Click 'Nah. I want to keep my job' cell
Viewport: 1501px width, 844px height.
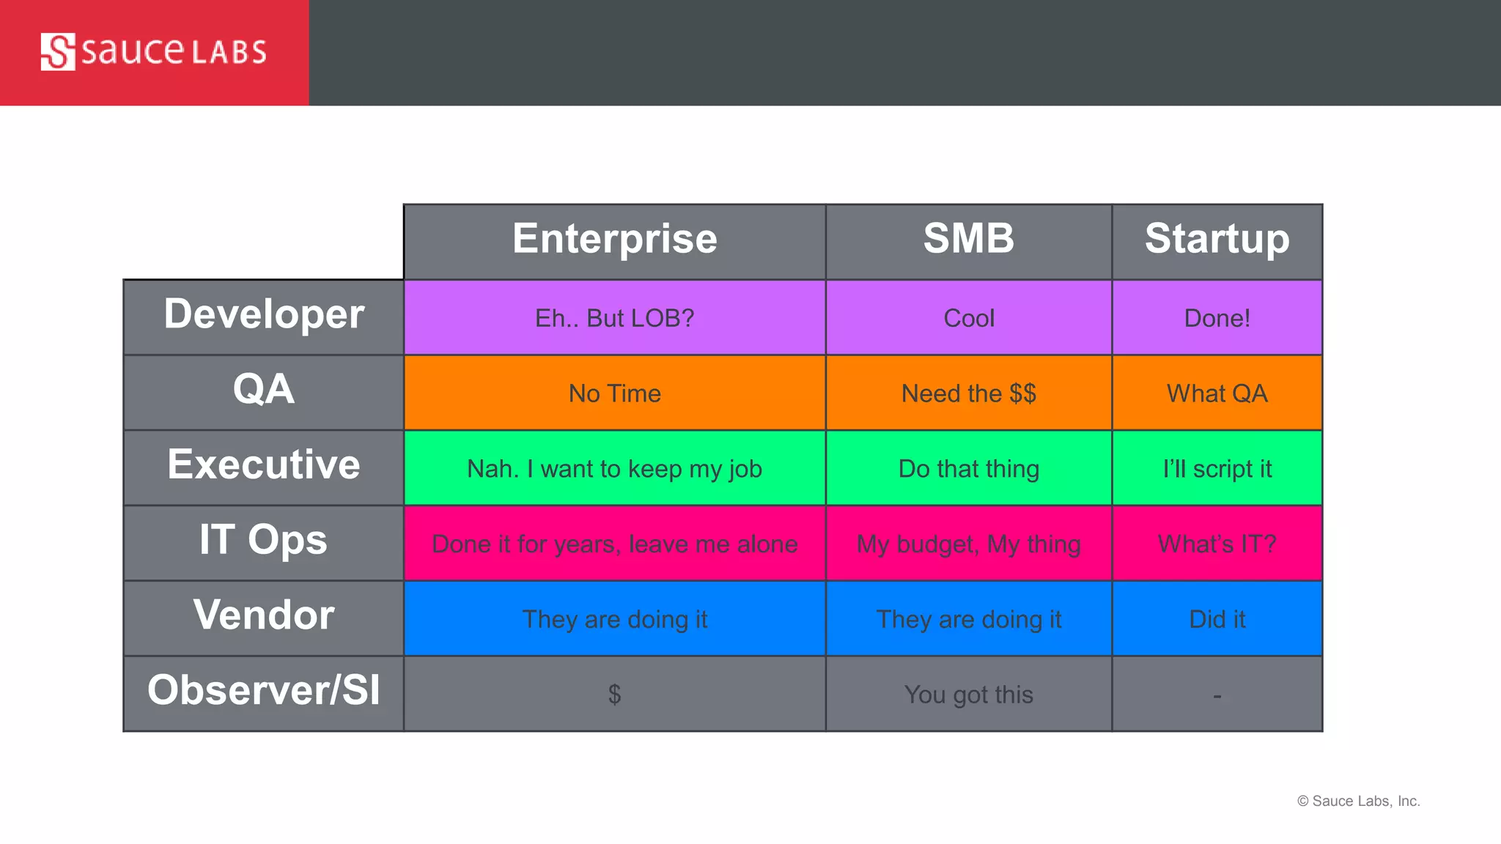615,467
